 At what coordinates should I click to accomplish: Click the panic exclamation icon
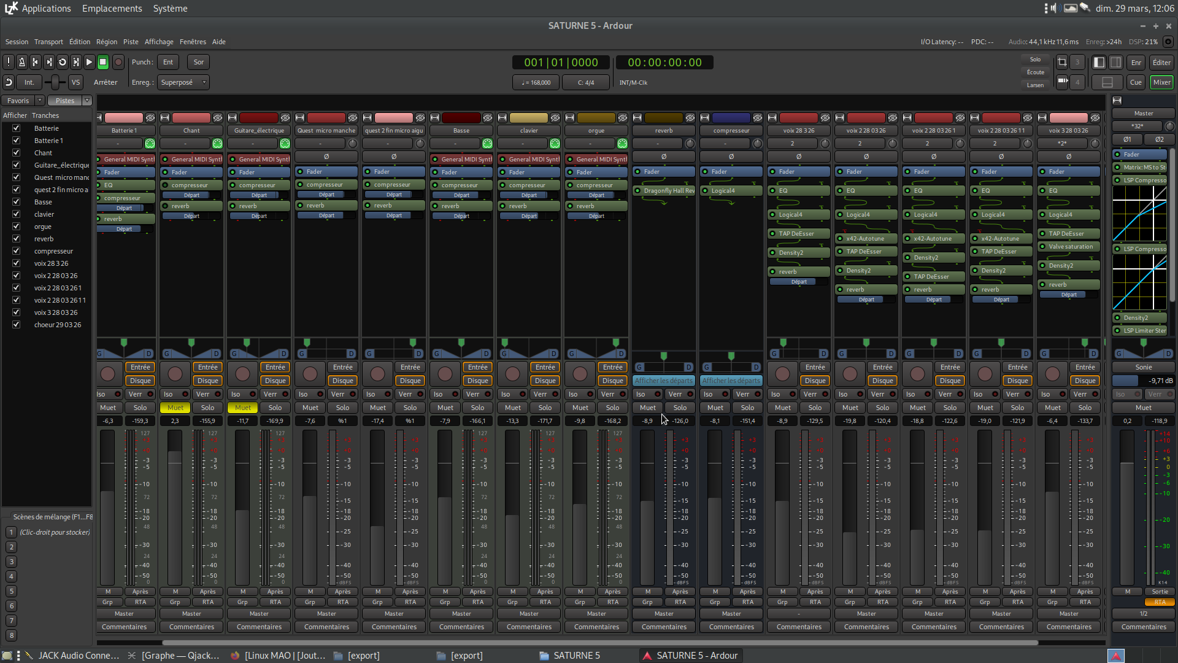click(8, 62)
